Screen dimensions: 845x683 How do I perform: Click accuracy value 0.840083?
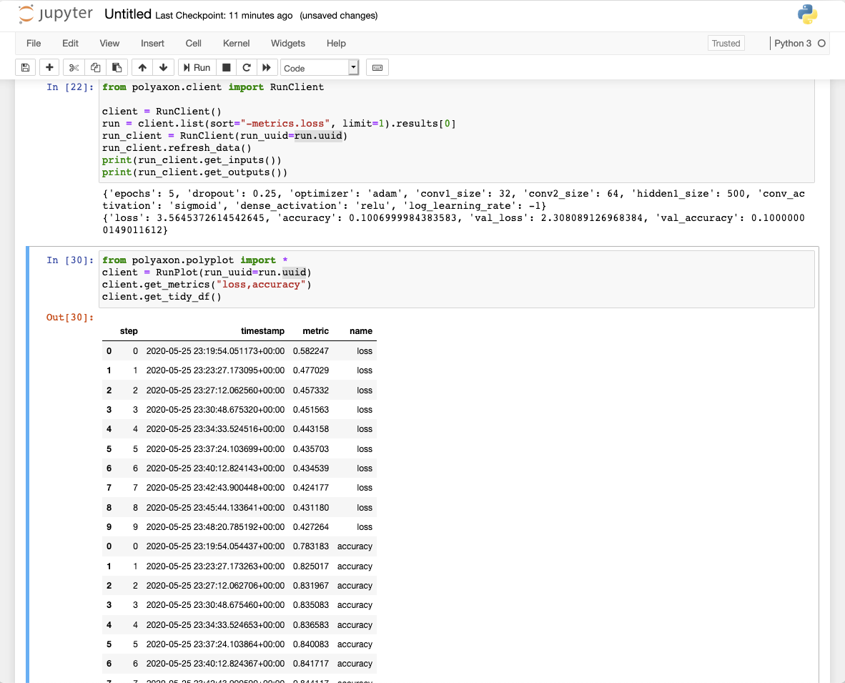(x=311, y=644)
